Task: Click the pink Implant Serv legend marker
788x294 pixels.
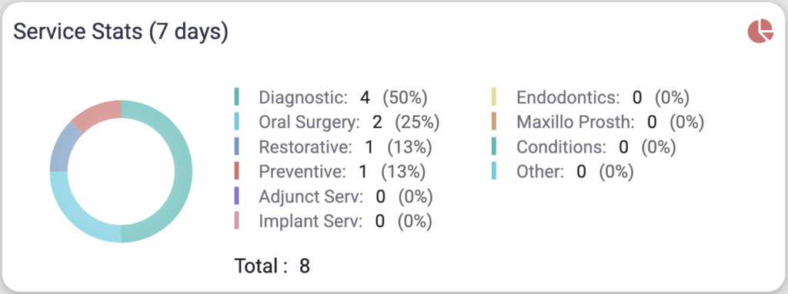Action: click(x=236, y=221)
